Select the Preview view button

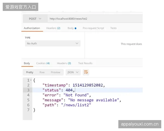coord(55,72)
